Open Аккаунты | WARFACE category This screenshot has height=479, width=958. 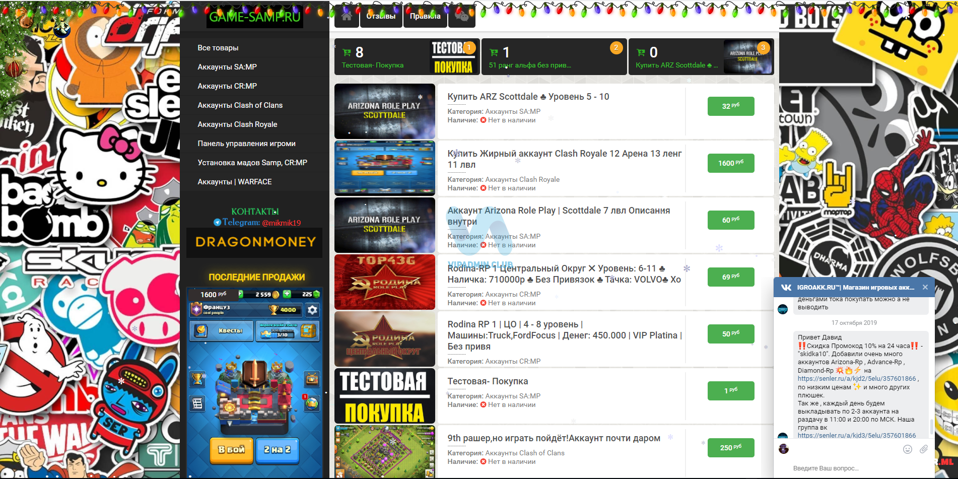pos(254,182)
